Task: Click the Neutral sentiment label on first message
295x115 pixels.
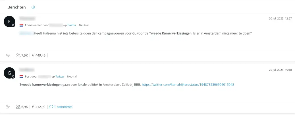Action: [84, 25]
